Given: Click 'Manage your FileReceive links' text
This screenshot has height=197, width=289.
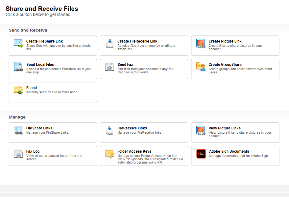Looking at the screenshot, I should point(139,133).
